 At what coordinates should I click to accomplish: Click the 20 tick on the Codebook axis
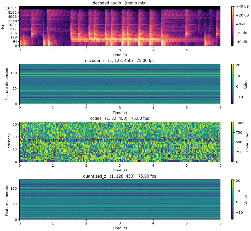pos(15,137)
